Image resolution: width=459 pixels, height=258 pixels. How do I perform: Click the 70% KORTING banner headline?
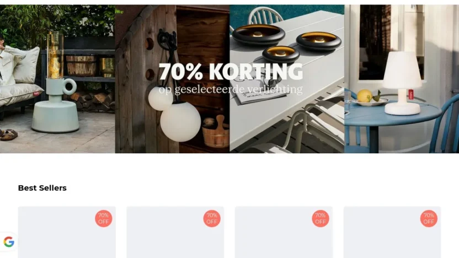tap(231, 71)
